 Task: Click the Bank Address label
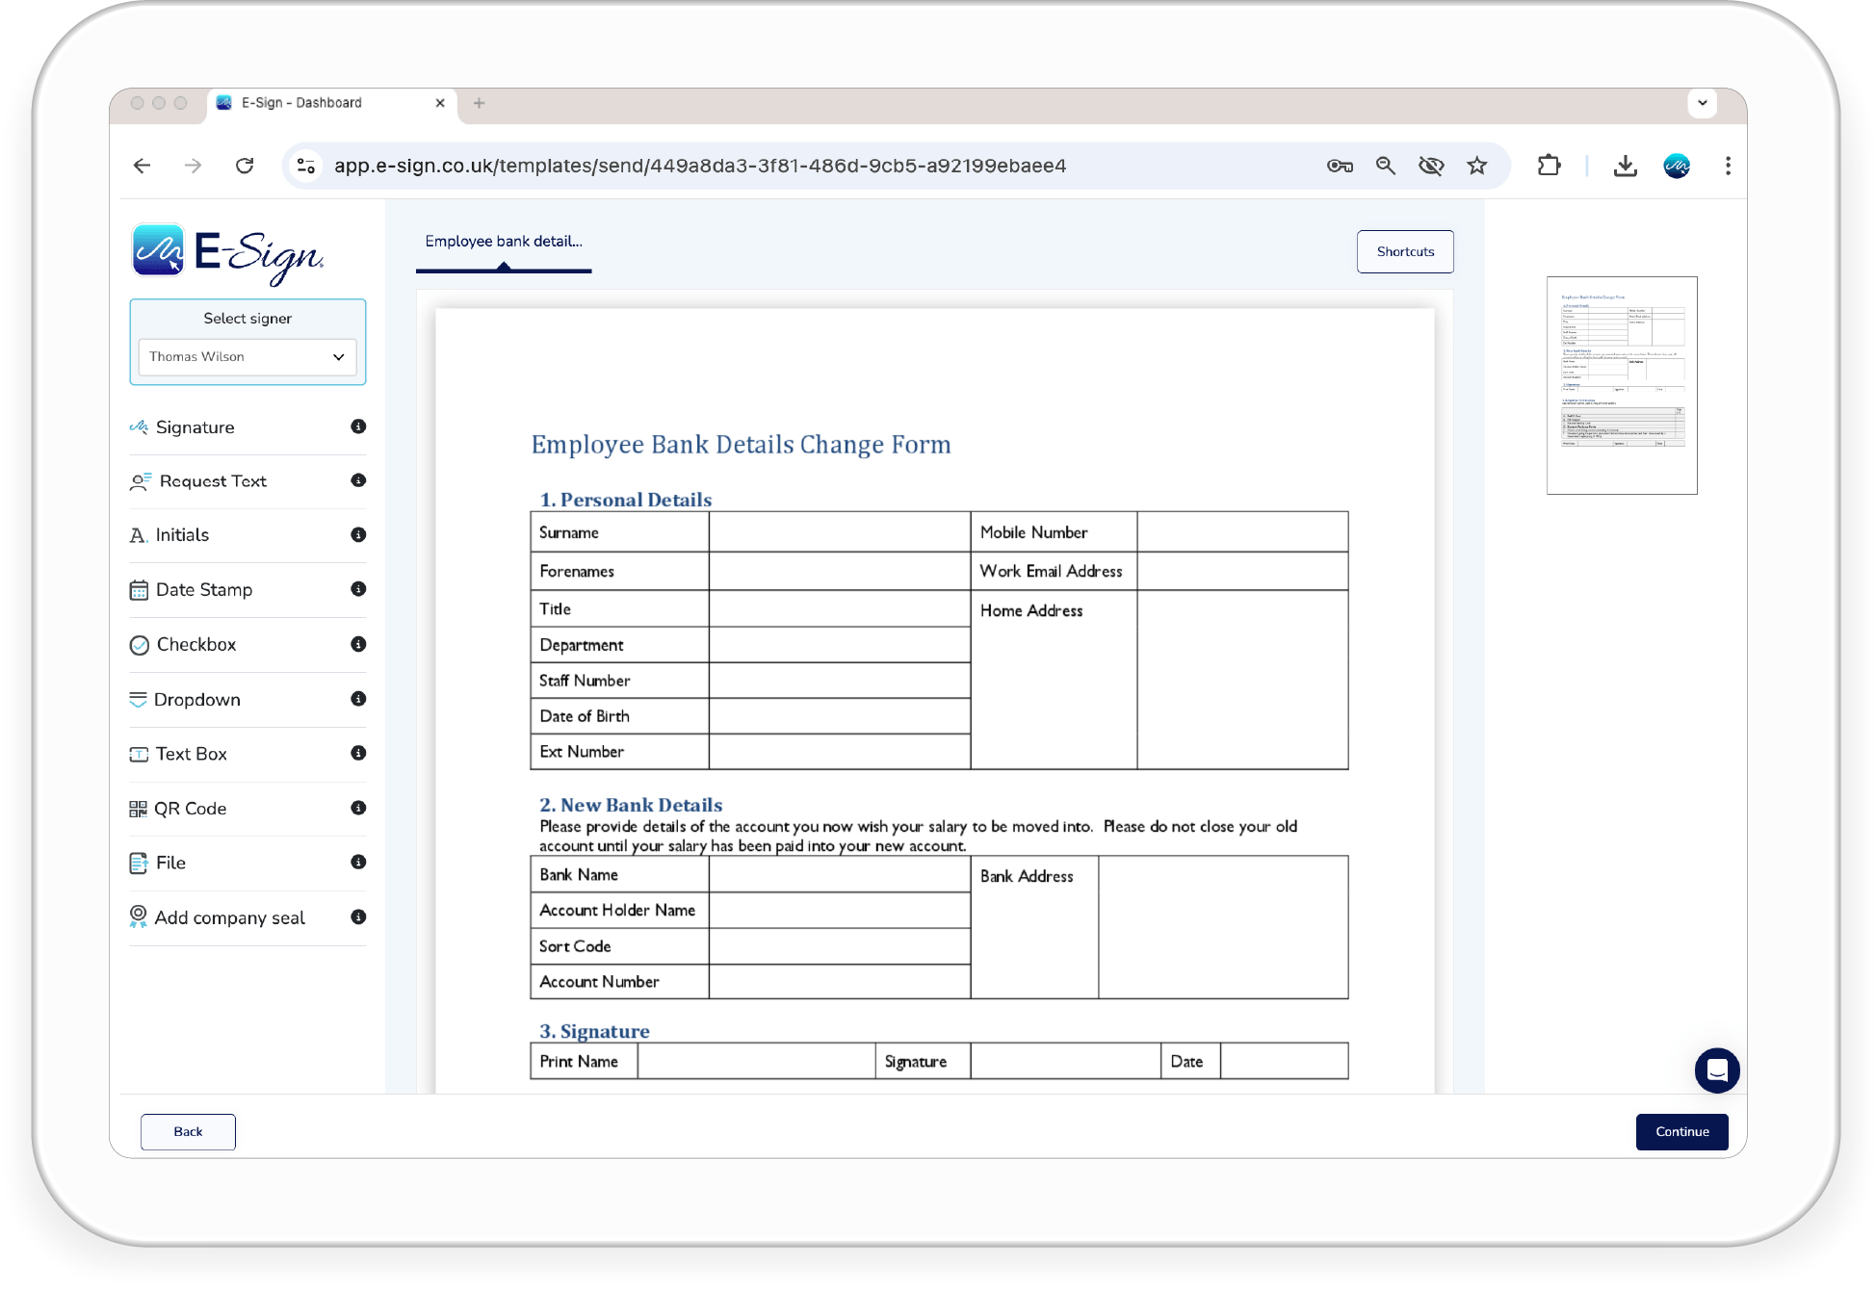pyautogui.click(x=1027, y=876)
